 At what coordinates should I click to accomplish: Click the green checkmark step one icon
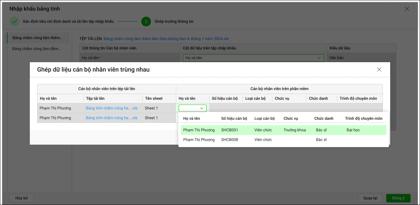pyautogui.click(x=14, y=22)
